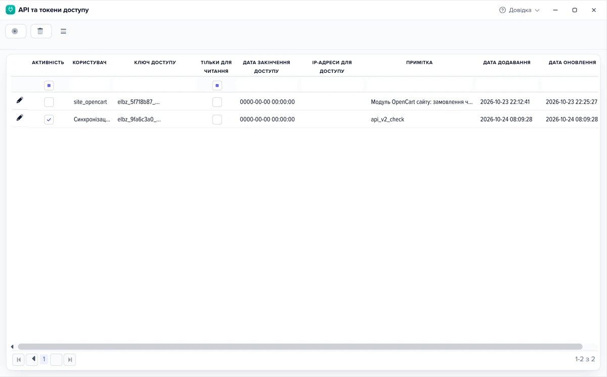This screenshot has height=377, width=607.
Task: Click the trash delete button in toolbar
Action: 41,31
